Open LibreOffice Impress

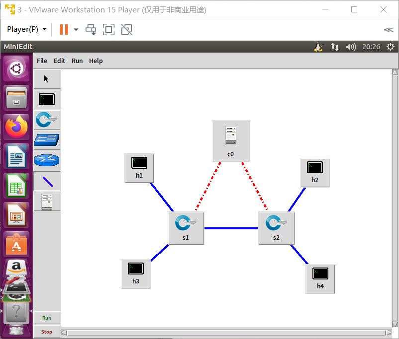click(16, 215)
